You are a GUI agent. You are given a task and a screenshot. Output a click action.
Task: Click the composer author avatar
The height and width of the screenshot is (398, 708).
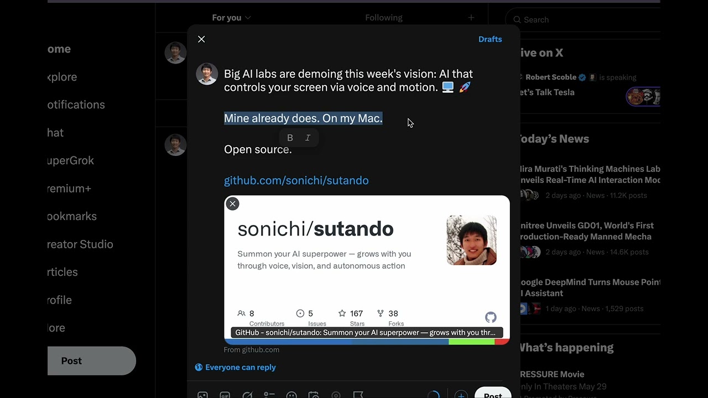207,74
